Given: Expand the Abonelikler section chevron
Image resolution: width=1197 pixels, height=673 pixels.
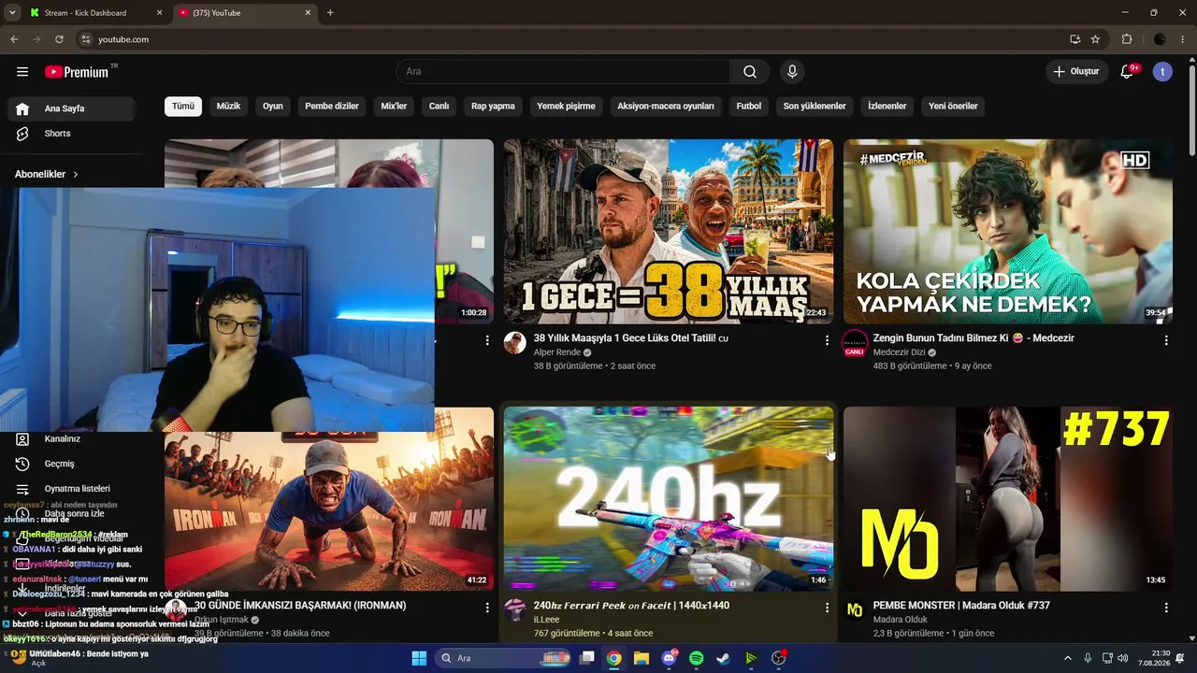Looking at the screenshot, I should (x=76, y=174).
